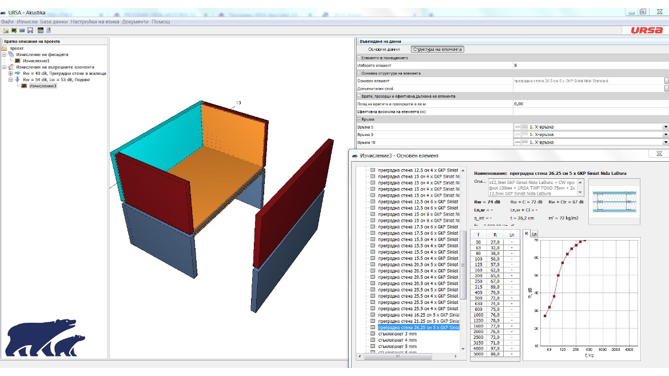Click the right arrow icon beside Rw = 40 dB
This screenshot has height=376, width=669.
pos(18,73)
